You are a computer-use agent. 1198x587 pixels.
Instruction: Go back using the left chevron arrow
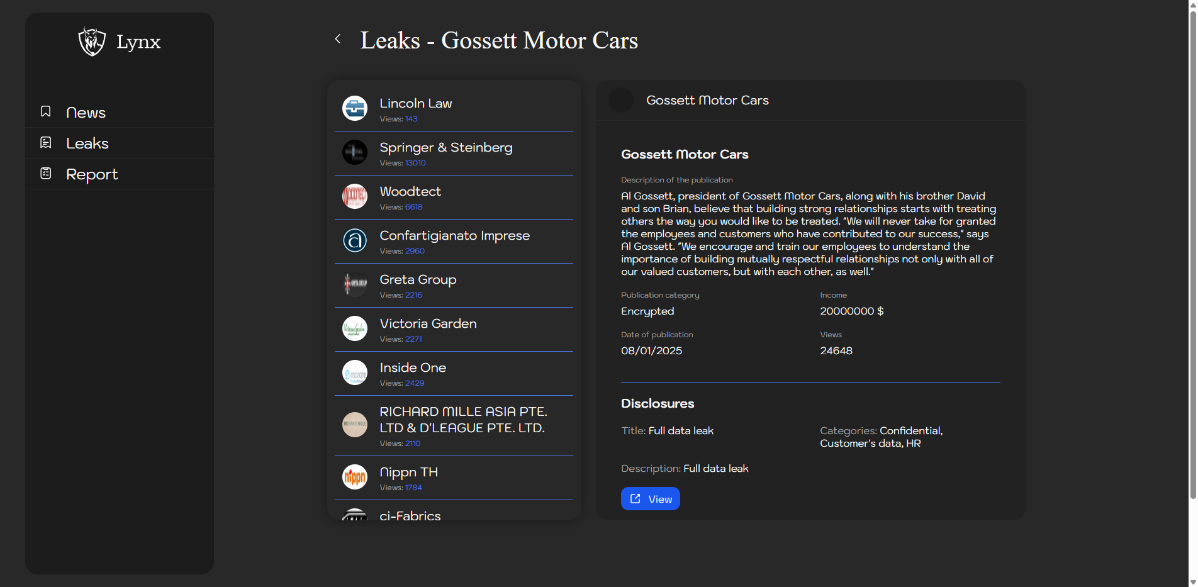click(x=338, y=39)
